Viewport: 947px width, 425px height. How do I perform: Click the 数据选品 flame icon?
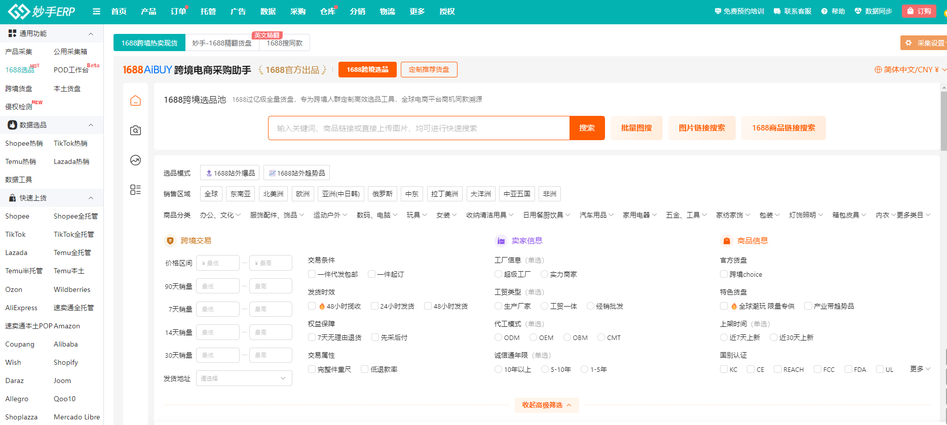12,125
